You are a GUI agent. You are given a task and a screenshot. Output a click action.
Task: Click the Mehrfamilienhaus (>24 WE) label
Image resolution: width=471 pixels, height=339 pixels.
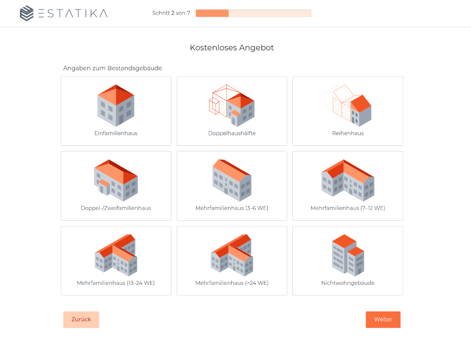pyautogui.click(x=232, y=283)
